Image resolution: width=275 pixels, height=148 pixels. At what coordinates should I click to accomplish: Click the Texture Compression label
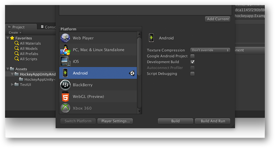tap(166, 50)
